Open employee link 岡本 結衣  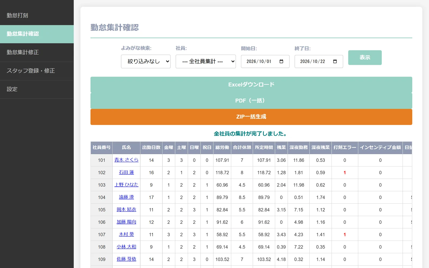(126, 209)
